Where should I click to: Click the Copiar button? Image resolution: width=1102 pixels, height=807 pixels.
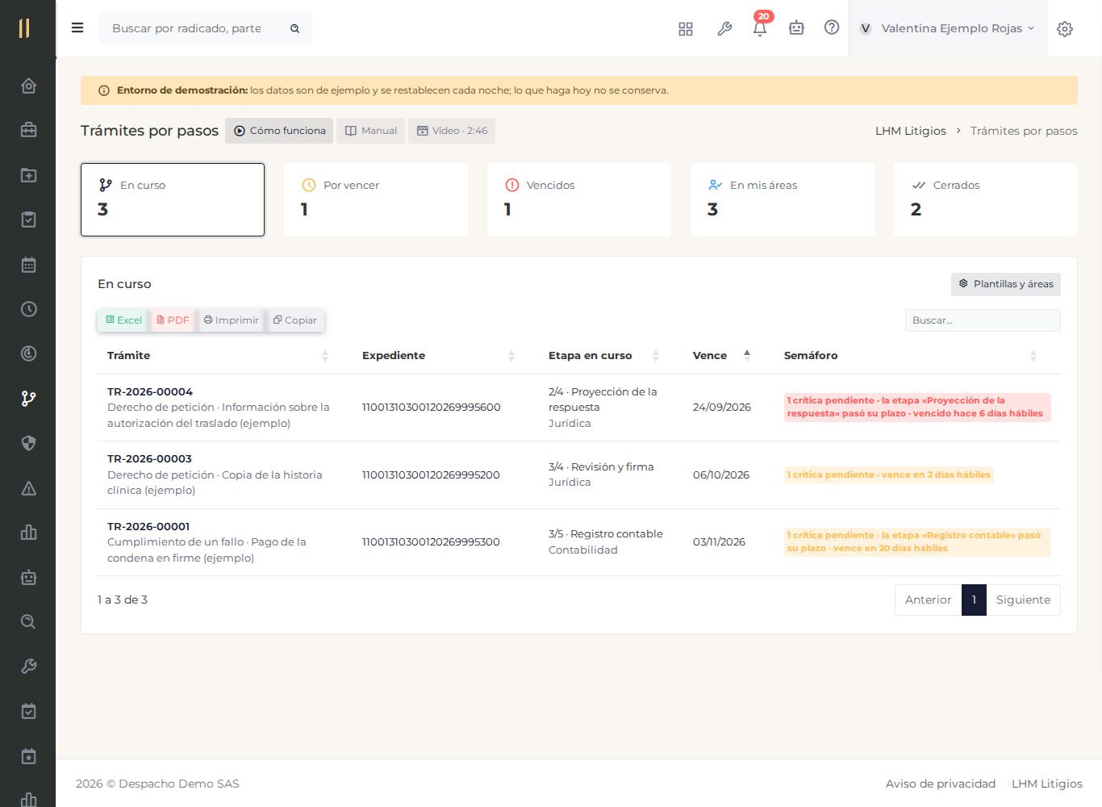click(x=294, y=320)
